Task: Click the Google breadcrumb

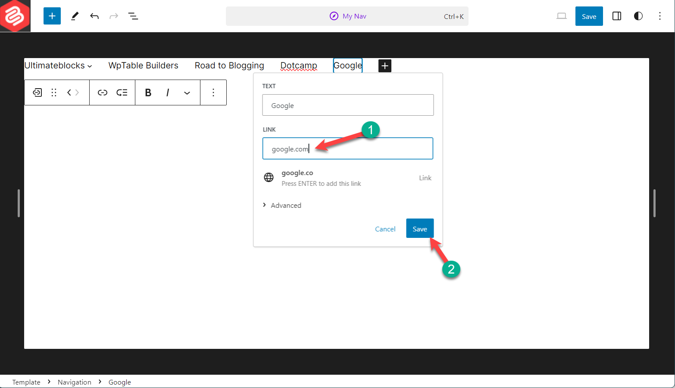Action: [120, 382]
